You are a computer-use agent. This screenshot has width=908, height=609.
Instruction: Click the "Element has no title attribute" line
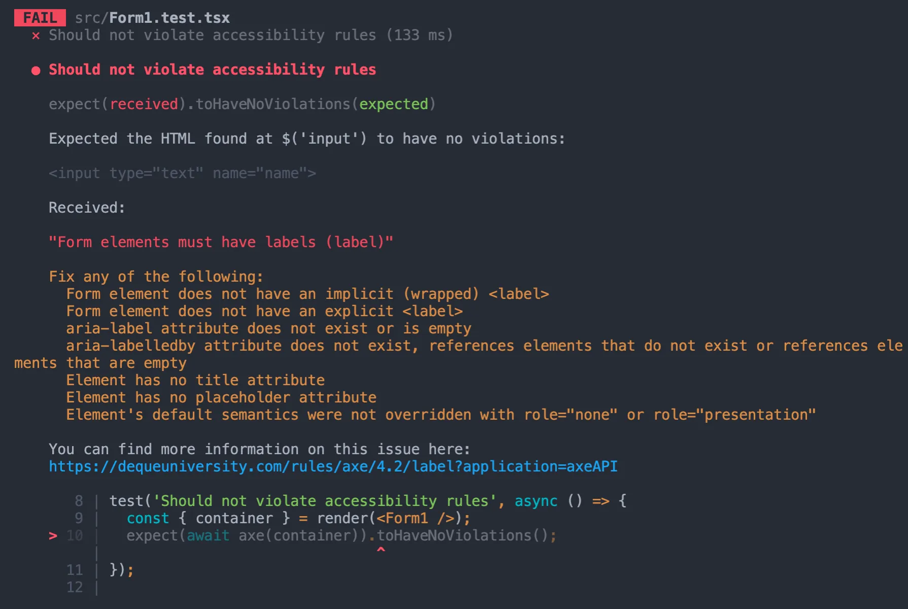(x=195, y=380)
